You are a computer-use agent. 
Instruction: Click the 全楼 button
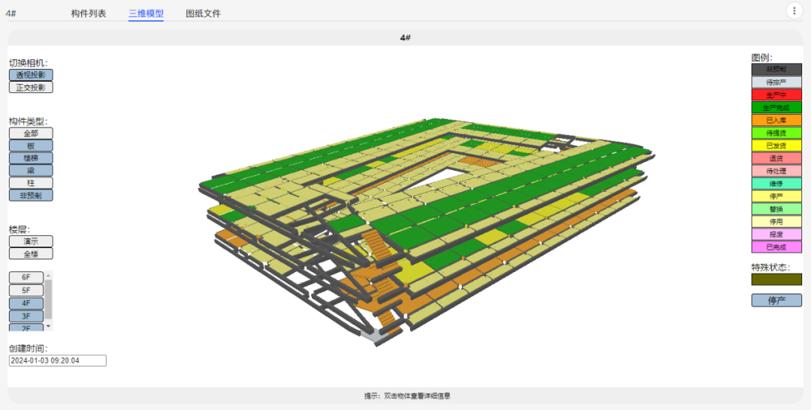click(x=31, y=253)
